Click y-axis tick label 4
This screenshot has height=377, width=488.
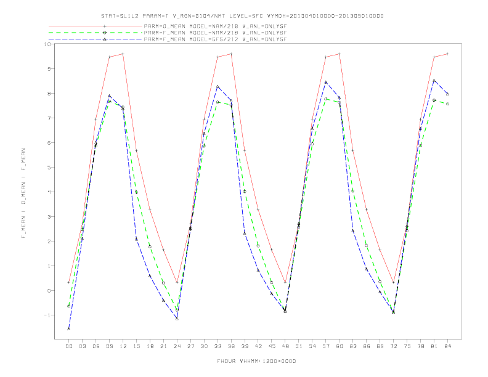(x=49, y=192)
